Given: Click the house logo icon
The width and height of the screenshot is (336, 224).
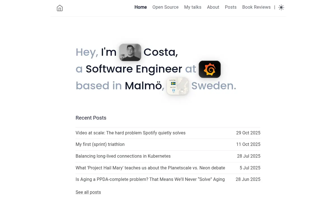Looking at the screenshot, I should coord(60,8).
